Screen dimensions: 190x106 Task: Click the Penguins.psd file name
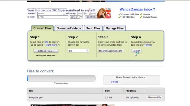(36, 97)
